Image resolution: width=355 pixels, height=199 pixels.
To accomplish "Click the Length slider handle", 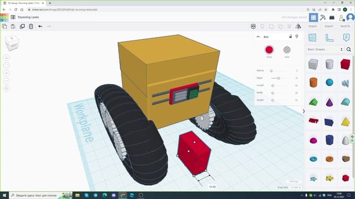I will (x=272, y=86).
